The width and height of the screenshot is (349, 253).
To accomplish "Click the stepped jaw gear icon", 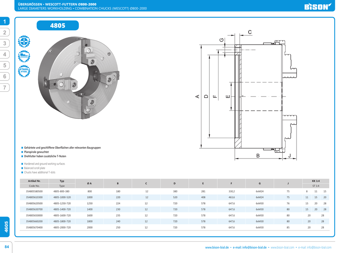I will pyautogui.click(x=24, y=56).
